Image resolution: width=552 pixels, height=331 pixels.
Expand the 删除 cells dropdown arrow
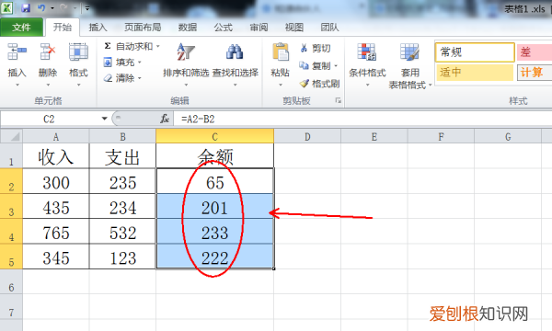click(48, 85)
